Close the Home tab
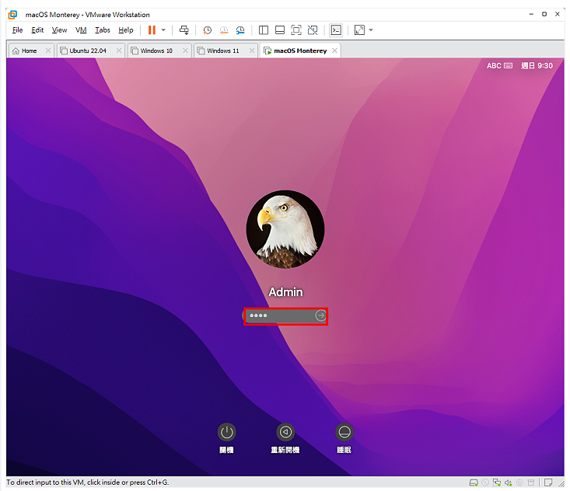 [x=48, y=50]
